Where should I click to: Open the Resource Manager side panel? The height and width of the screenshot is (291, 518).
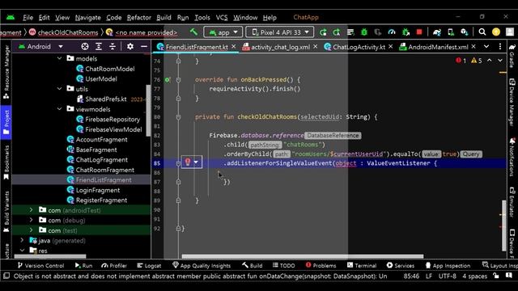coord(6,72)
